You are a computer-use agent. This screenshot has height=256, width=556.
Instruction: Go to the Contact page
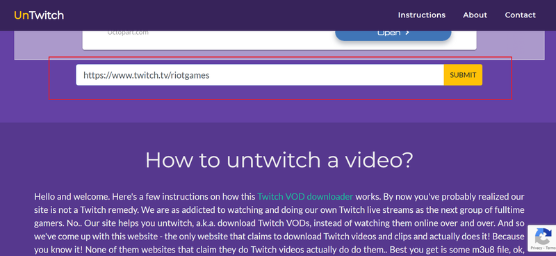(x=520, y=15)
